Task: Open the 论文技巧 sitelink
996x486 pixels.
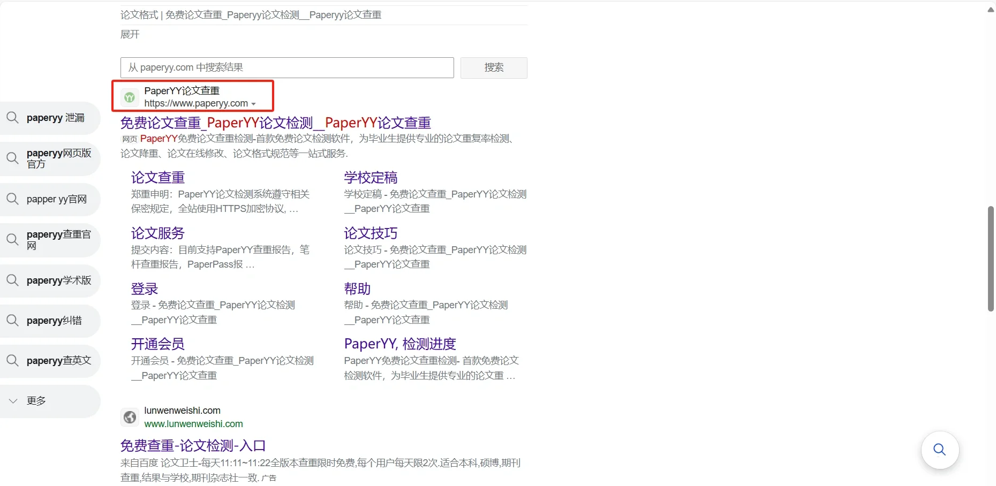Action: [x=371, y=233]
